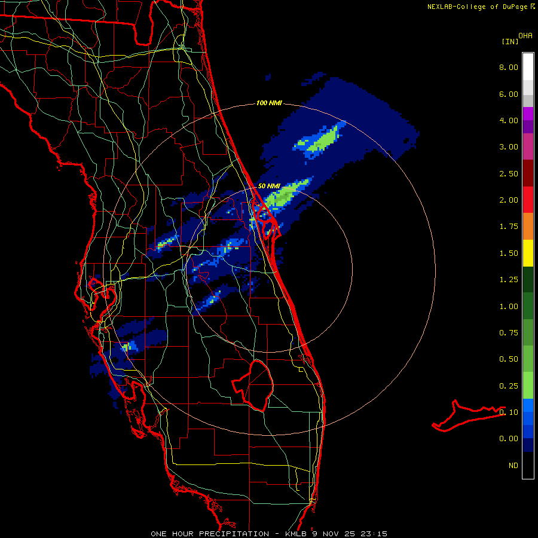The image size is (538, 538).
Task: Pick the white swatch at legend top
Action: [x=528, y=66]
